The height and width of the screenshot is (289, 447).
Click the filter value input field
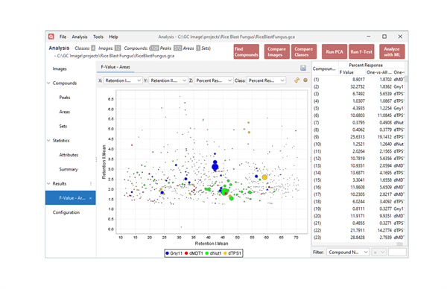point(397,253)
